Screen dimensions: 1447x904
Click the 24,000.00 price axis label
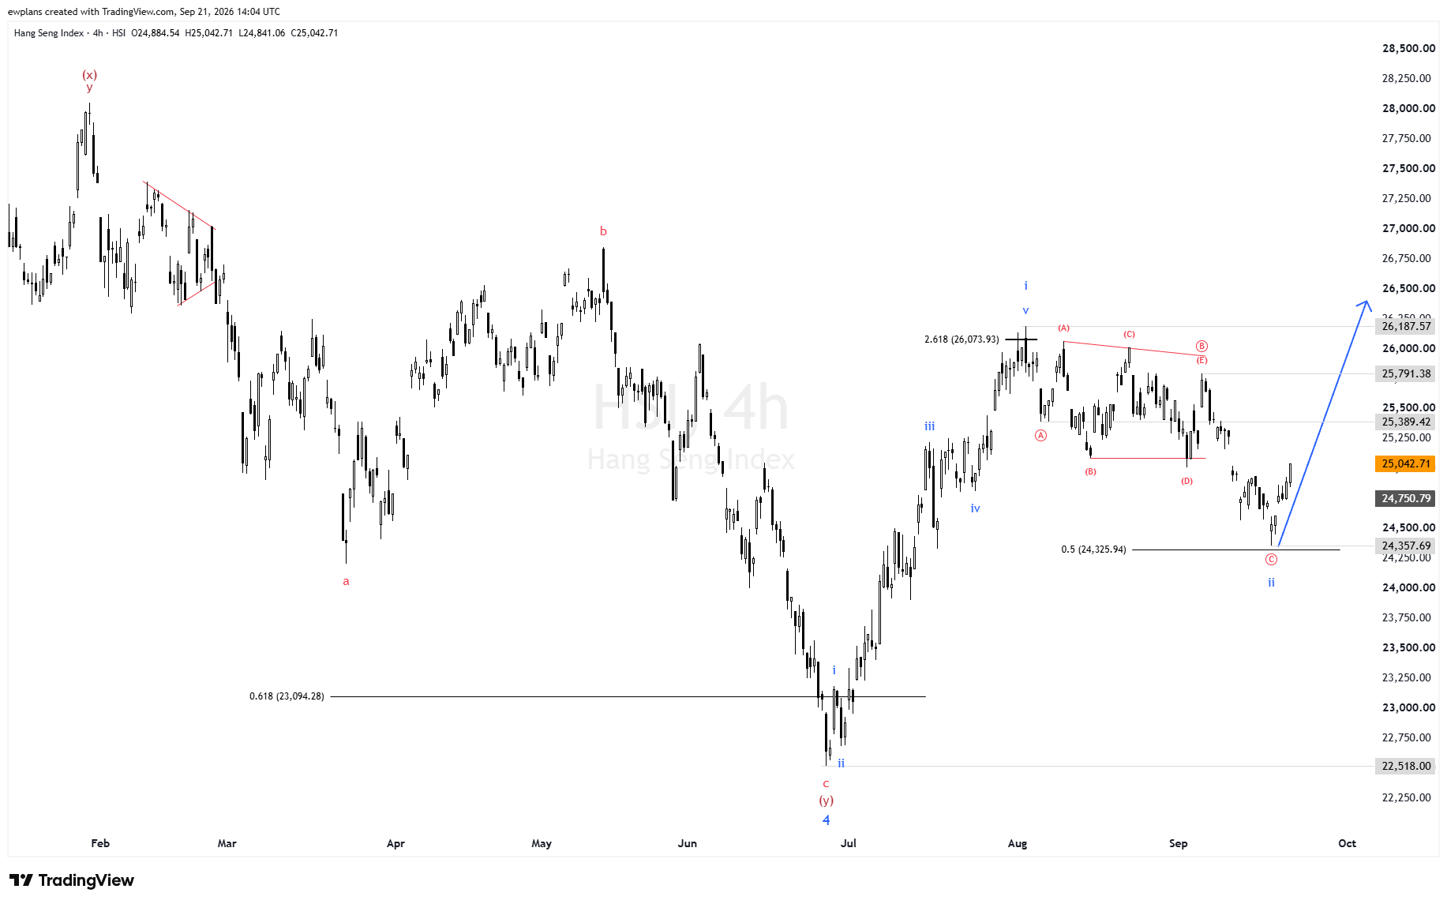click(1408, 587)
